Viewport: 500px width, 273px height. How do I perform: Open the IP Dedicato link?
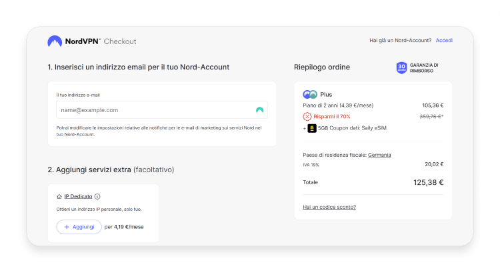pyautogui.click(x=78, y=196)
